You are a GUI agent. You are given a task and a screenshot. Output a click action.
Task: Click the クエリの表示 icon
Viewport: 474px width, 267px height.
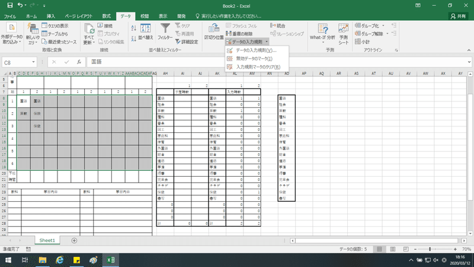click(x=44, y=26)
